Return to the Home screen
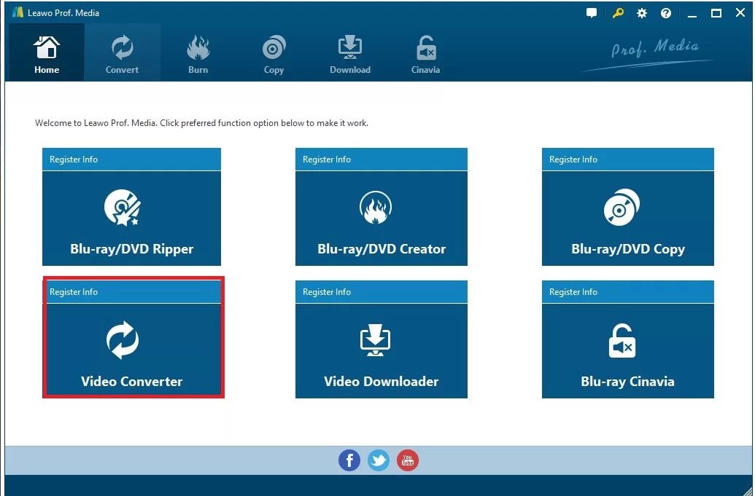755x496 pixels. (x=46, y=52)
